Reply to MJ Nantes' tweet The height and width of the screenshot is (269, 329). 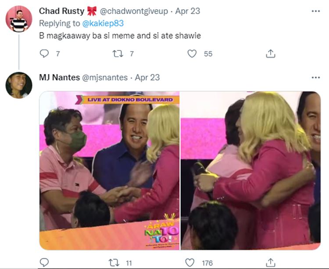pyautogui.click(x=44, y=262)
